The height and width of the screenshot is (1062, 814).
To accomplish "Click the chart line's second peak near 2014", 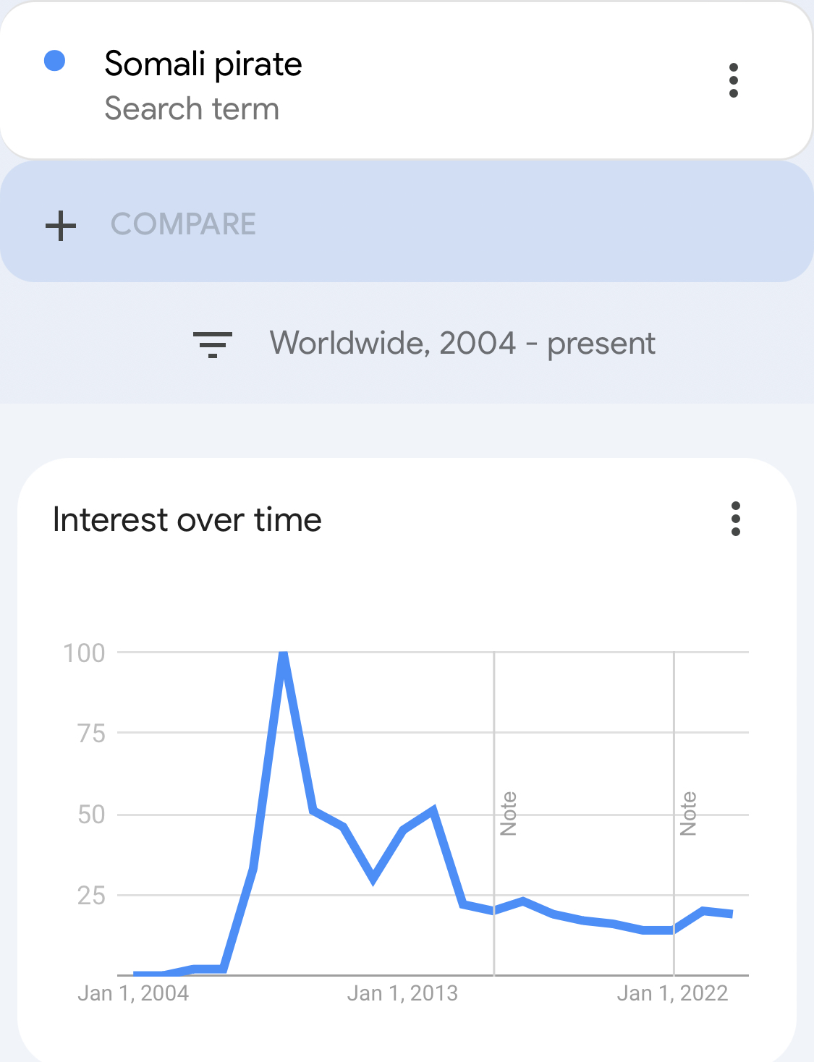I will point(433,810).
